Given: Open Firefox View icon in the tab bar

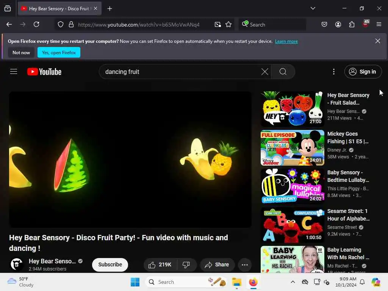Looking at the screenshot, I should (8, 8).
